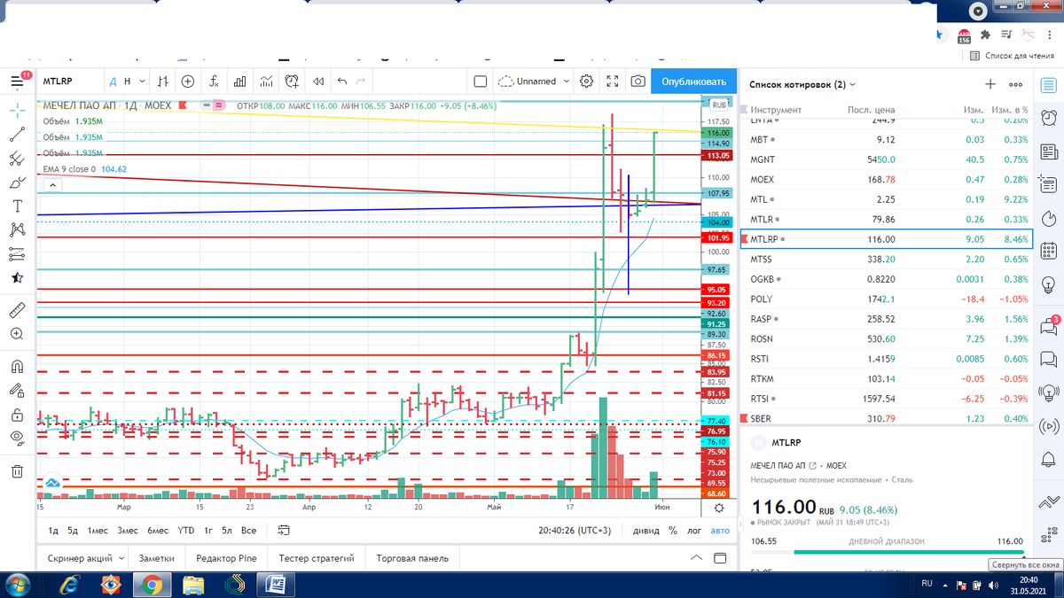Toggle the дивид dividend adjustment
Image resolution: width=1064 pixels, height=598 pixels.
(645, 531)
